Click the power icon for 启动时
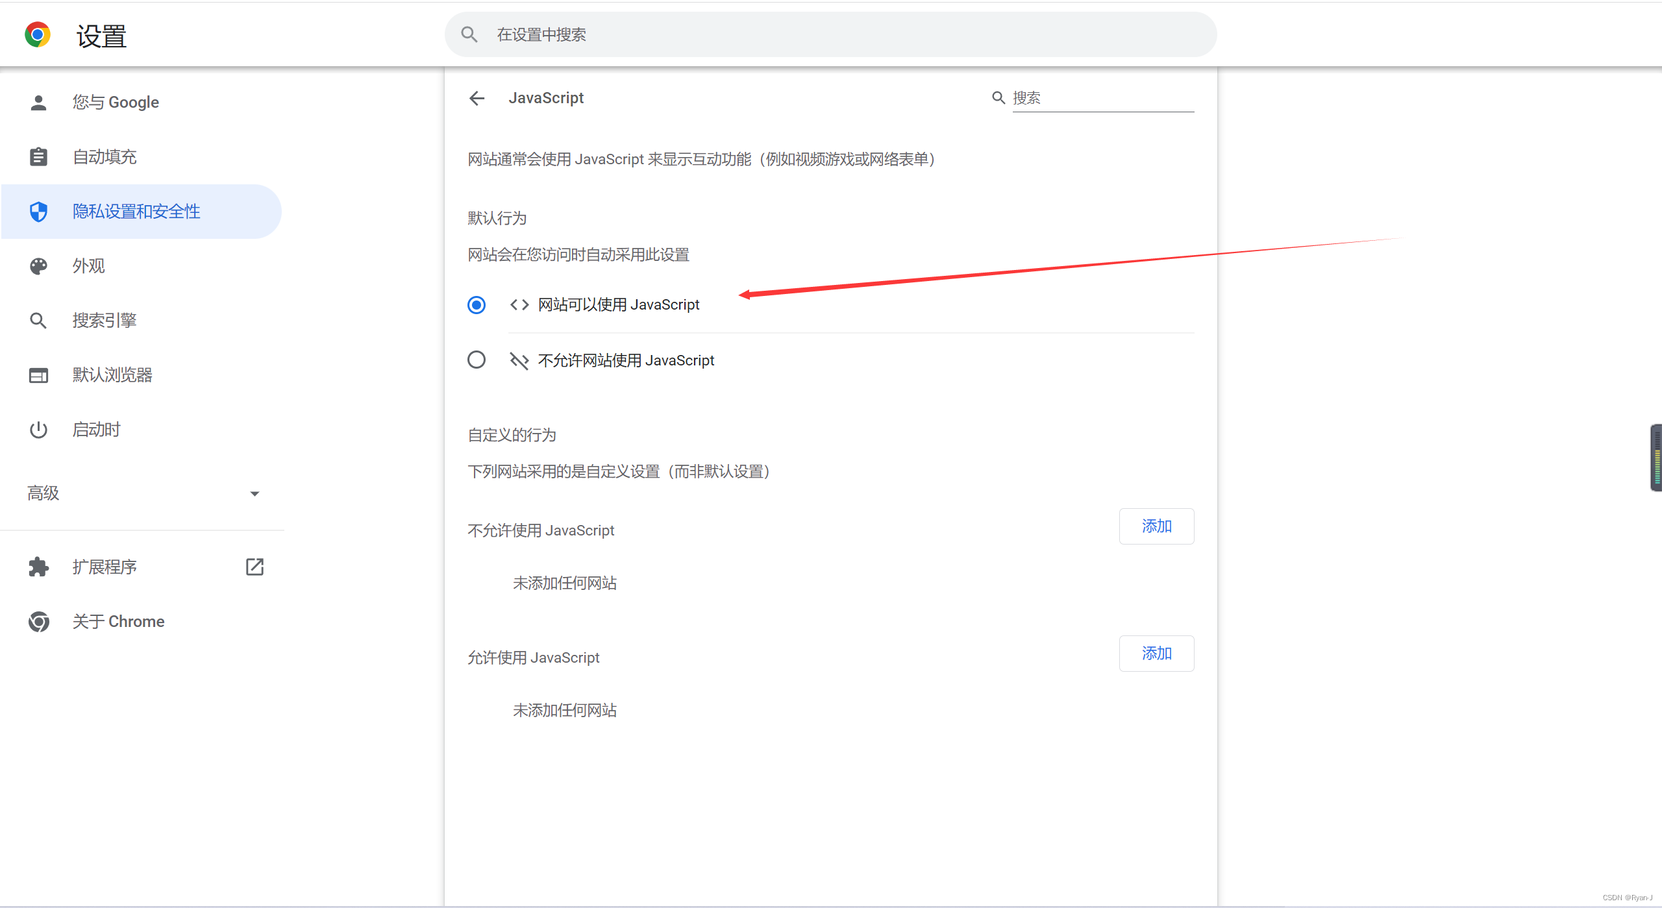Image resolution: width=1662 pixels, height=908 pixels. tap(38, 430)
